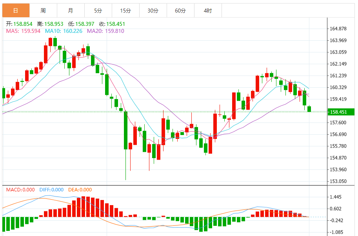Click the -0.242 MACD axis label

pos(336,220)
